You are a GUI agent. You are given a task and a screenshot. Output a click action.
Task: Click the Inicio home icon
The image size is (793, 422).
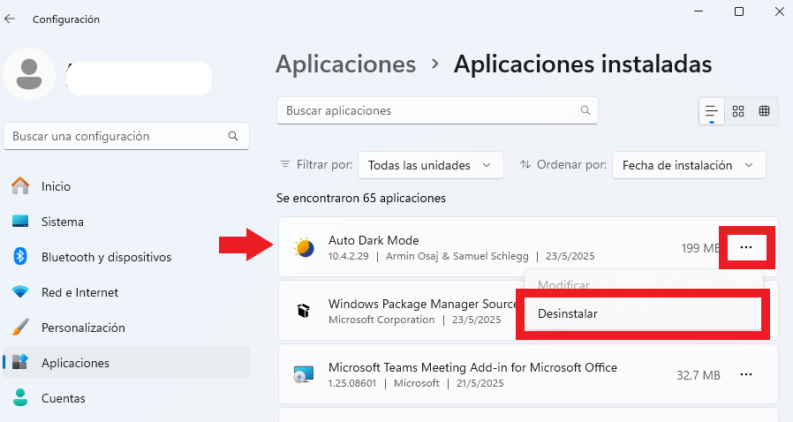(20, 186)
